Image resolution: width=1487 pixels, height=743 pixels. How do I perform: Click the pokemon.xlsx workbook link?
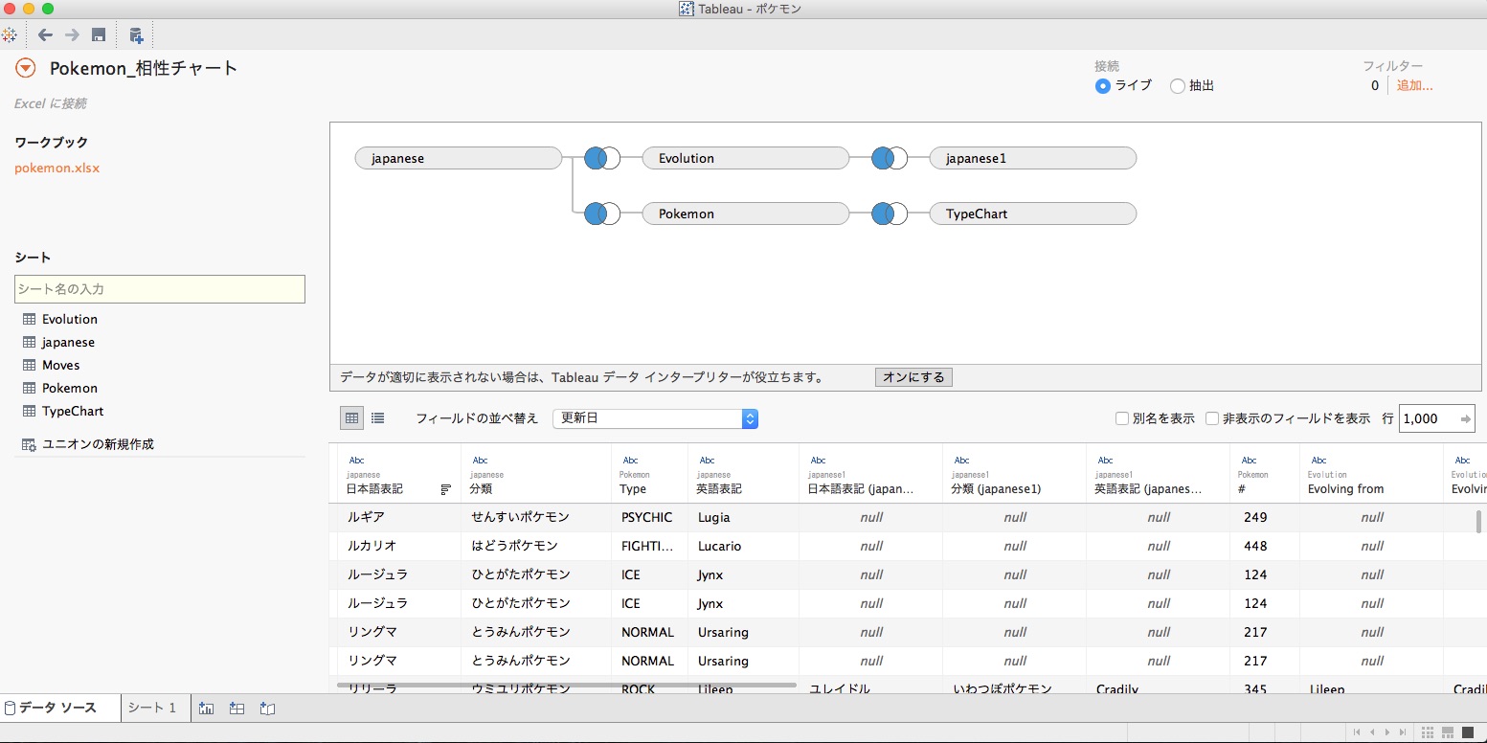point(56,168)
